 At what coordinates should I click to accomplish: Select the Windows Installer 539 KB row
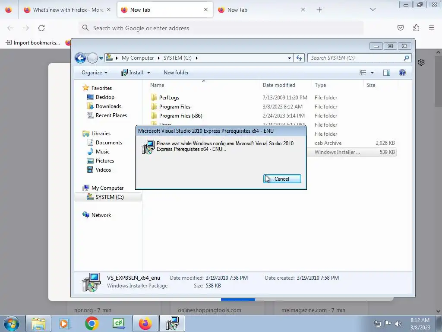351,152
